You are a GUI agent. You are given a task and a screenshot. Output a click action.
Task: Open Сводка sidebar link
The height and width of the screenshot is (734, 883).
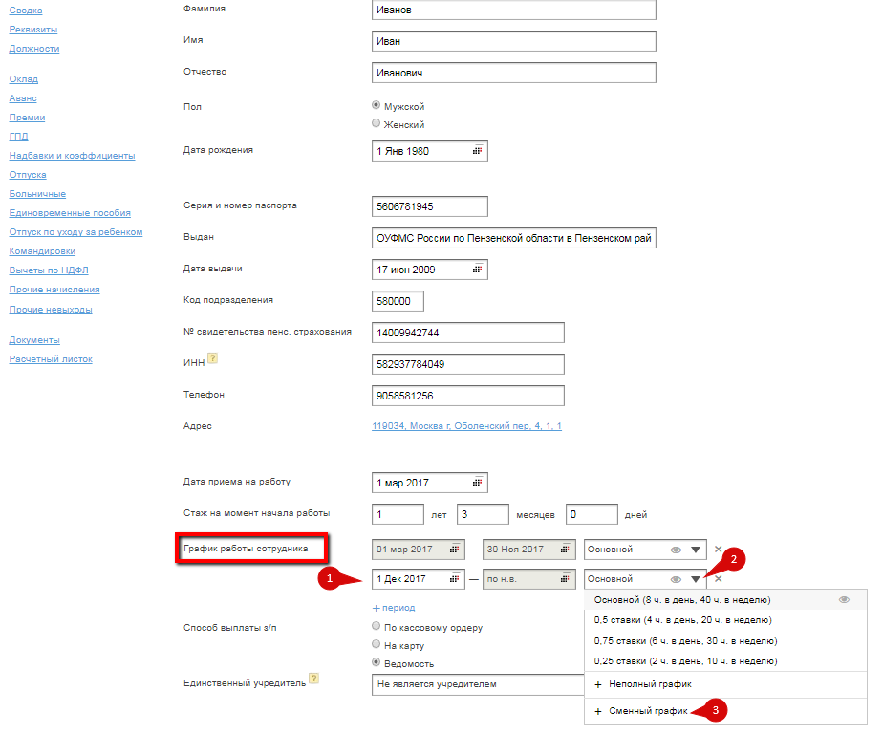point(26,11)
